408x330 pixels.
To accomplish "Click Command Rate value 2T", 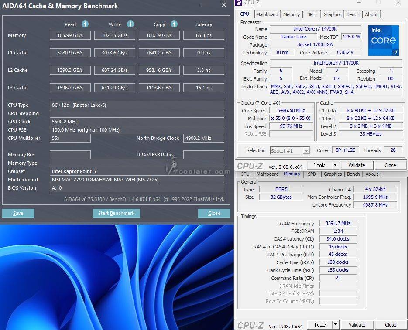I will coord(338,278).
